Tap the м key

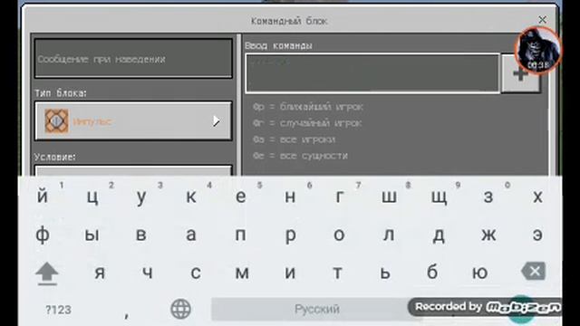[242, 273]
